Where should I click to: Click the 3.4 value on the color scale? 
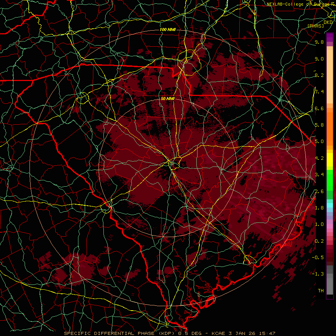(319, 175)
